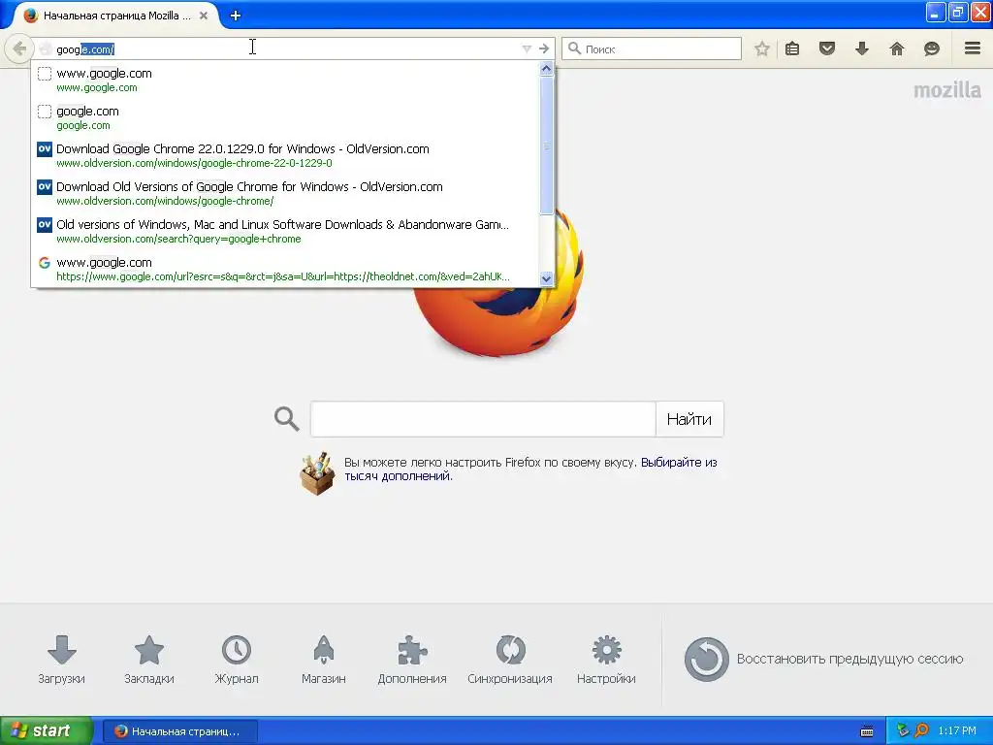Click the go arrow in the address bar
The image size is (993, 745).
(x=544, y=49)
